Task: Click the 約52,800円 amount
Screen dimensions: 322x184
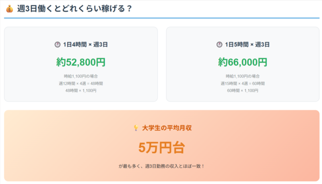Action: 81,62
